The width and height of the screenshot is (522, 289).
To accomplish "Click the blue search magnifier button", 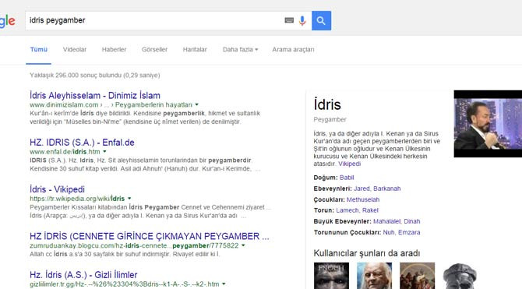I will click(x=321, y=20).
